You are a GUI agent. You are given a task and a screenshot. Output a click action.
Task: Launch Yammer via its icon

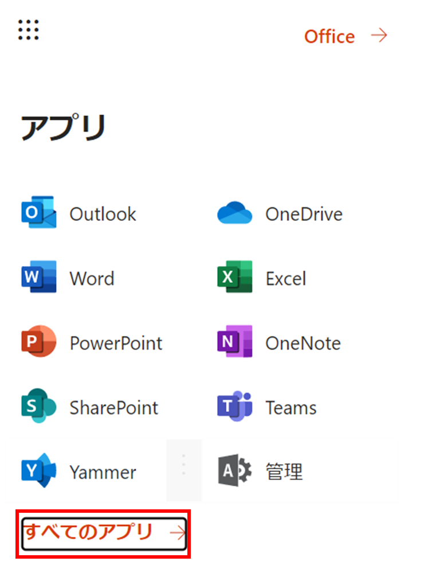tap(39, 470)
